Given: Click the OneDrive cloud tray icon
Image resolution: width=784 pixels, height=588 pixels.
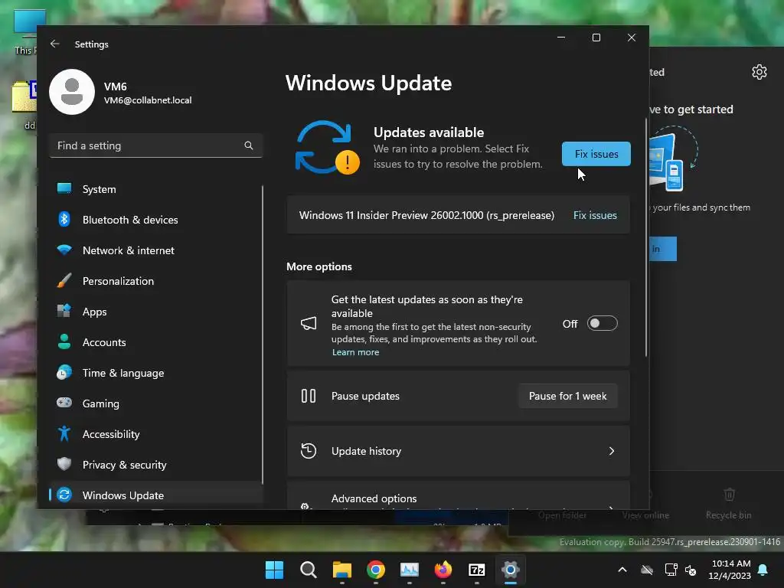Looking at the screenshot, I should pyautogui.click(x=647, y=570).
